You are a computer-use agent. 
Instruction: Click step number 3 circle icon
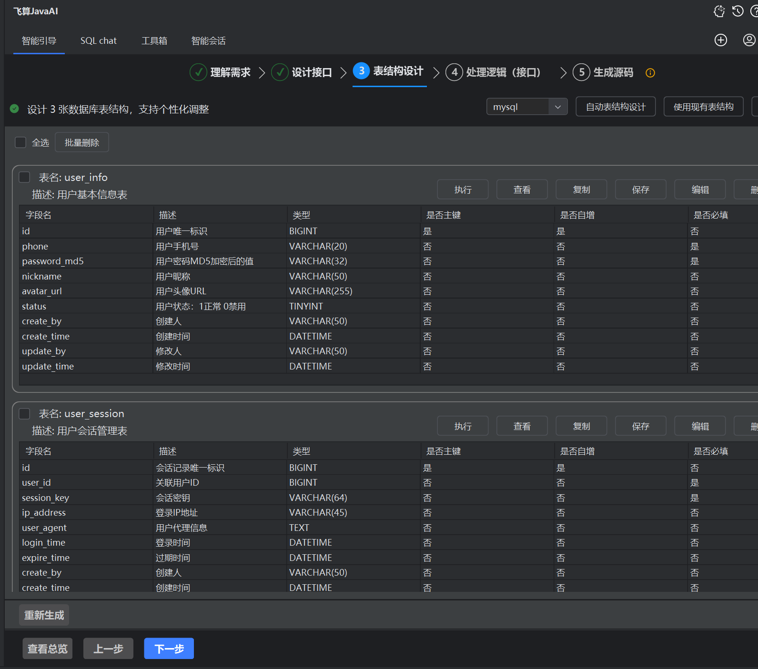point(361,71)
